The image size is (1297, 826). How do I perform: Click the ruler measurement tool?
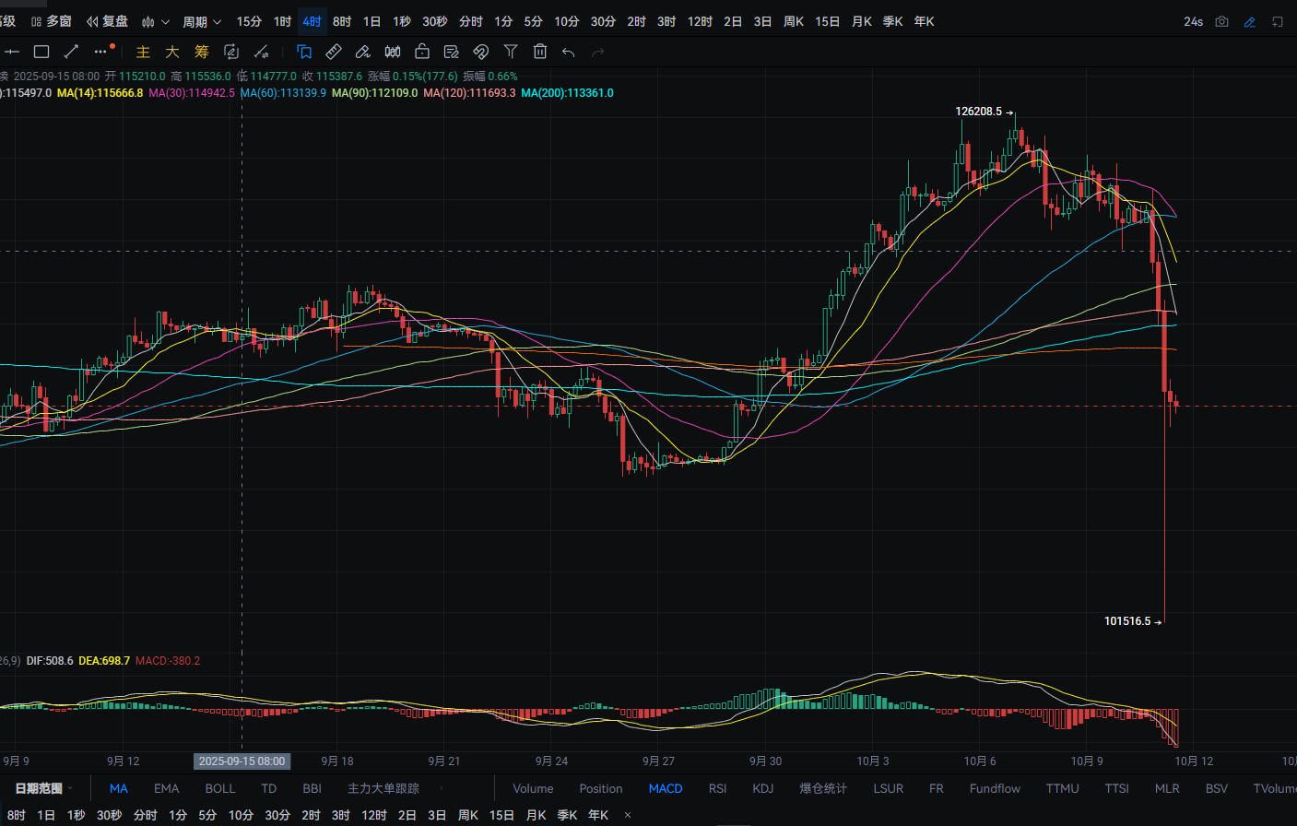pos(334,52)
